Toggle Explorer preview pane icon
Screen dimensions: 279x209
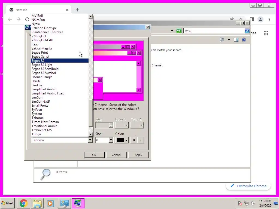(x=236, y=40)
